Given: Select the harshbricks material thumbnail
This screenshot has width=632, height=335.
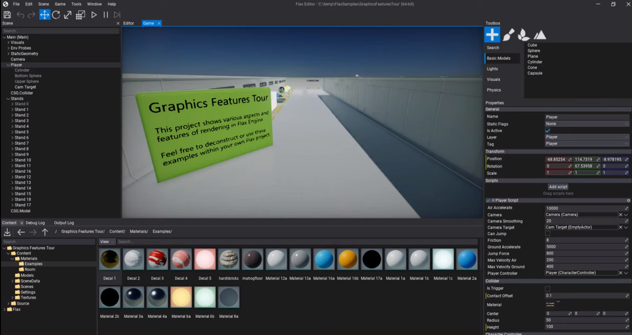Looking at the screenshot, I should [x=228, y=259].
